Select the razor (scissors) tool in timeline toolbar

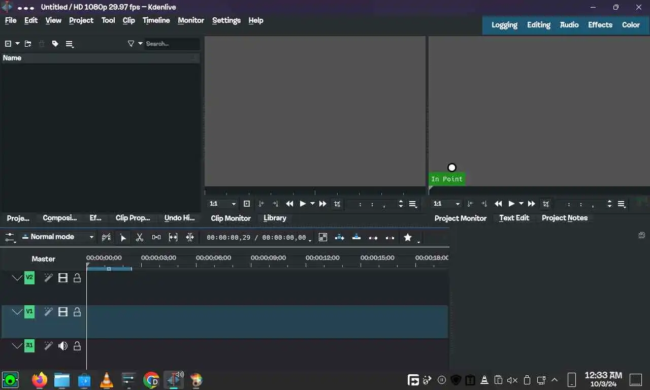pyautogui.click(x=140, y=237)
